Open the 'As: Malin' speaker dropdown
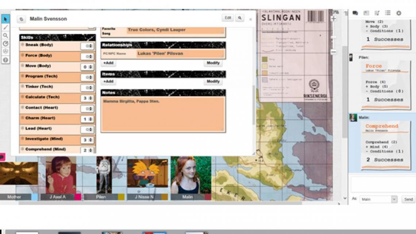Viewport: 416px width, 234px height. (378, 199)
